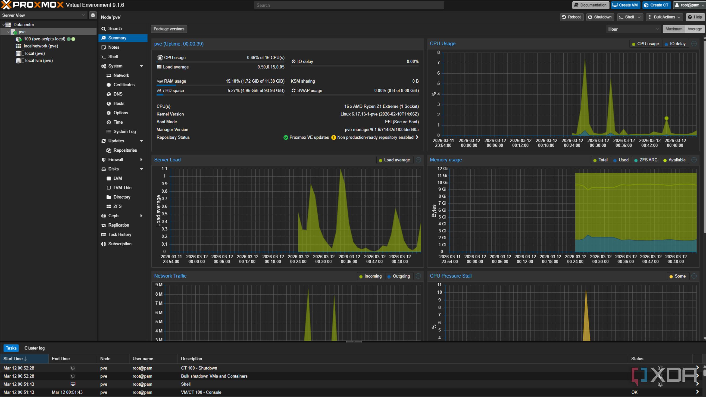This screenshot has width=706, height=397.
Task: Collapse the Datacenter tree node
Action: pos(3,25)
